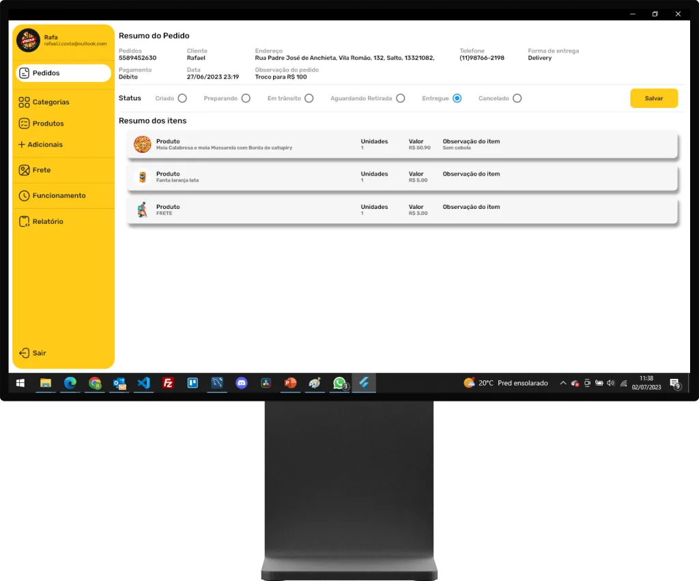Click the Fanta laranja can thumbnail
This screenshot has height=581, width=699.
142,177
